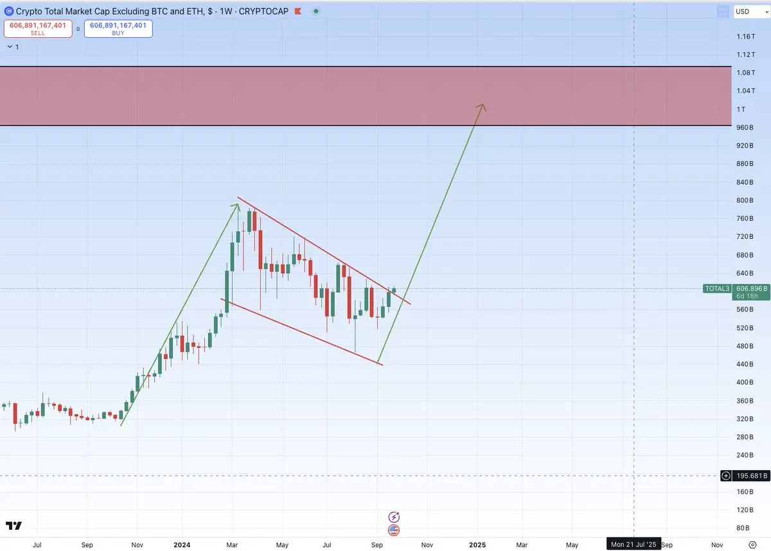The height and width of the screenshot is (551, 771).
Task: Click the 1.16T price axis label
Action: tap(745, 37)
